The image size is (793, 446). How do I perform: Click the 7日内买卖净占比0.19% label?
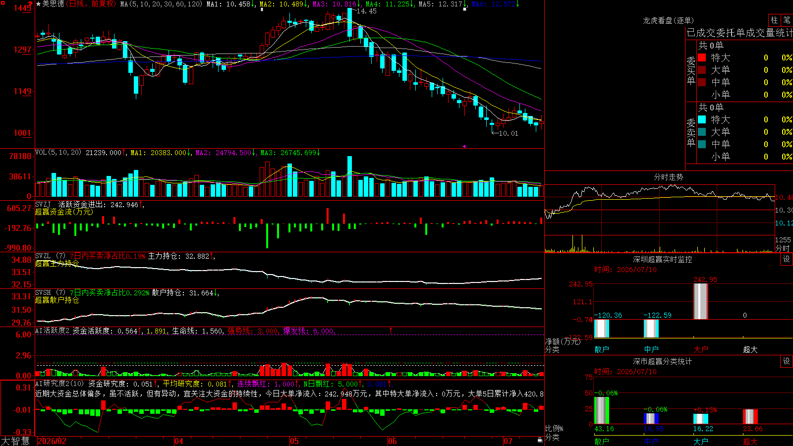[x=108, y=256]
